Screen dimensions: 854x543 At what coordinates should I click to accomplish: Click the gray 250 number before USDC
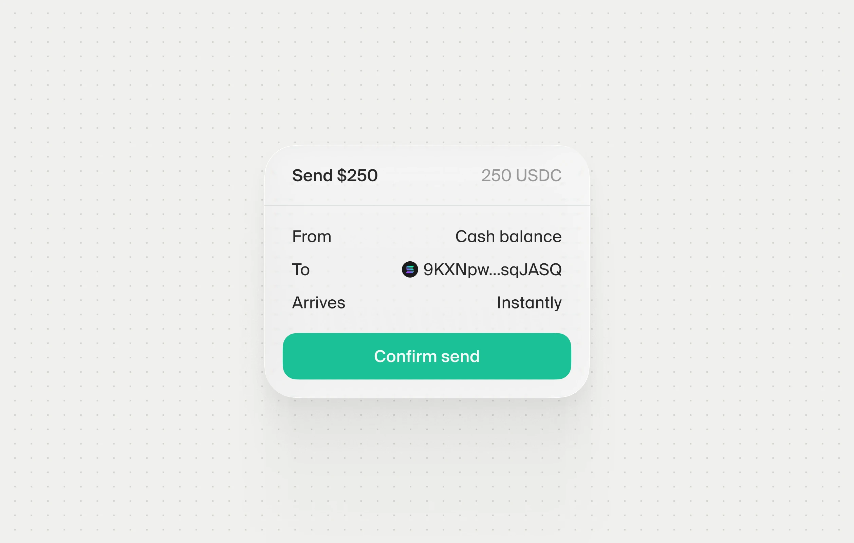pos(496,175)
